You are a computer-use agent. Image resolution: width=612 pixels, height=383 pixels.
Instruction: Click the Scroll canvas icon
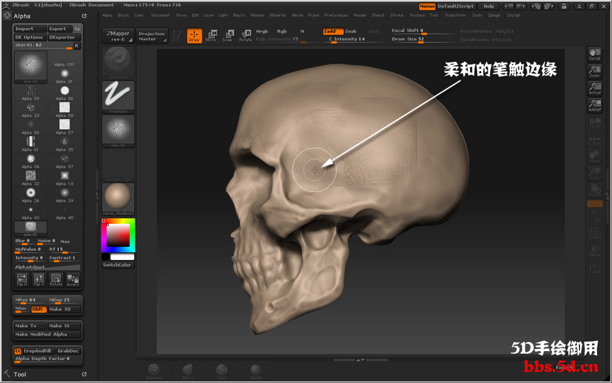594,54
